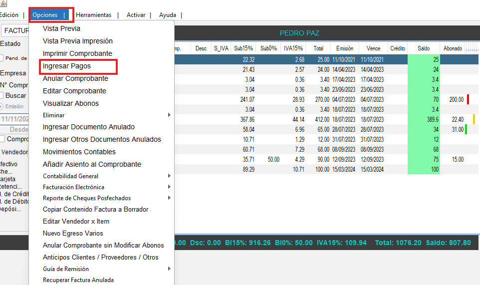Click the yellow status bar indicator
Viewport: 480px width, 285px height.
point(474,119)
